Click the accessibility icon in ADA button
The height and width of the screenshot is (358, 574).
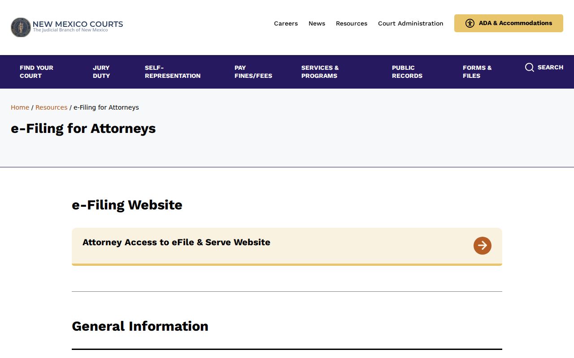click(470, 23)
